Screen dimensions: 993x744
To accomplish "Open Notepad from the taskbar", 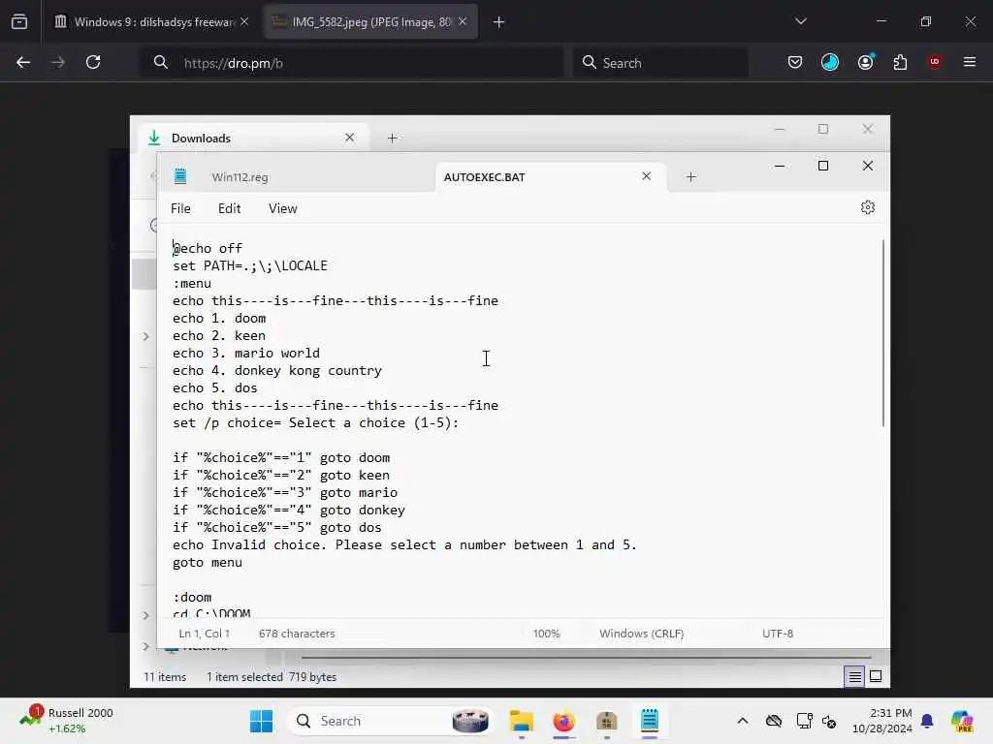I will (x=649, y=721).
